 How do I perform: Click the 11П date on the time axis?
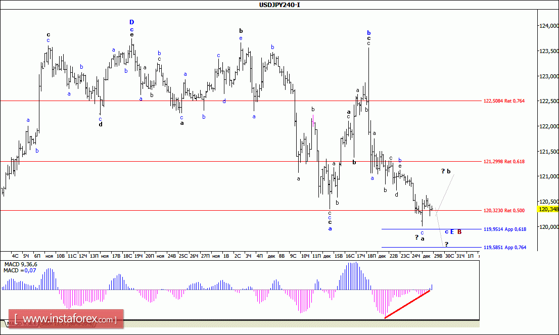[316, 256]
